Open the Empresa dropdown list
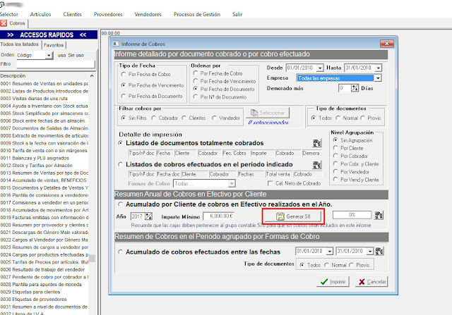Screen dimensions: 452x315 378,78
